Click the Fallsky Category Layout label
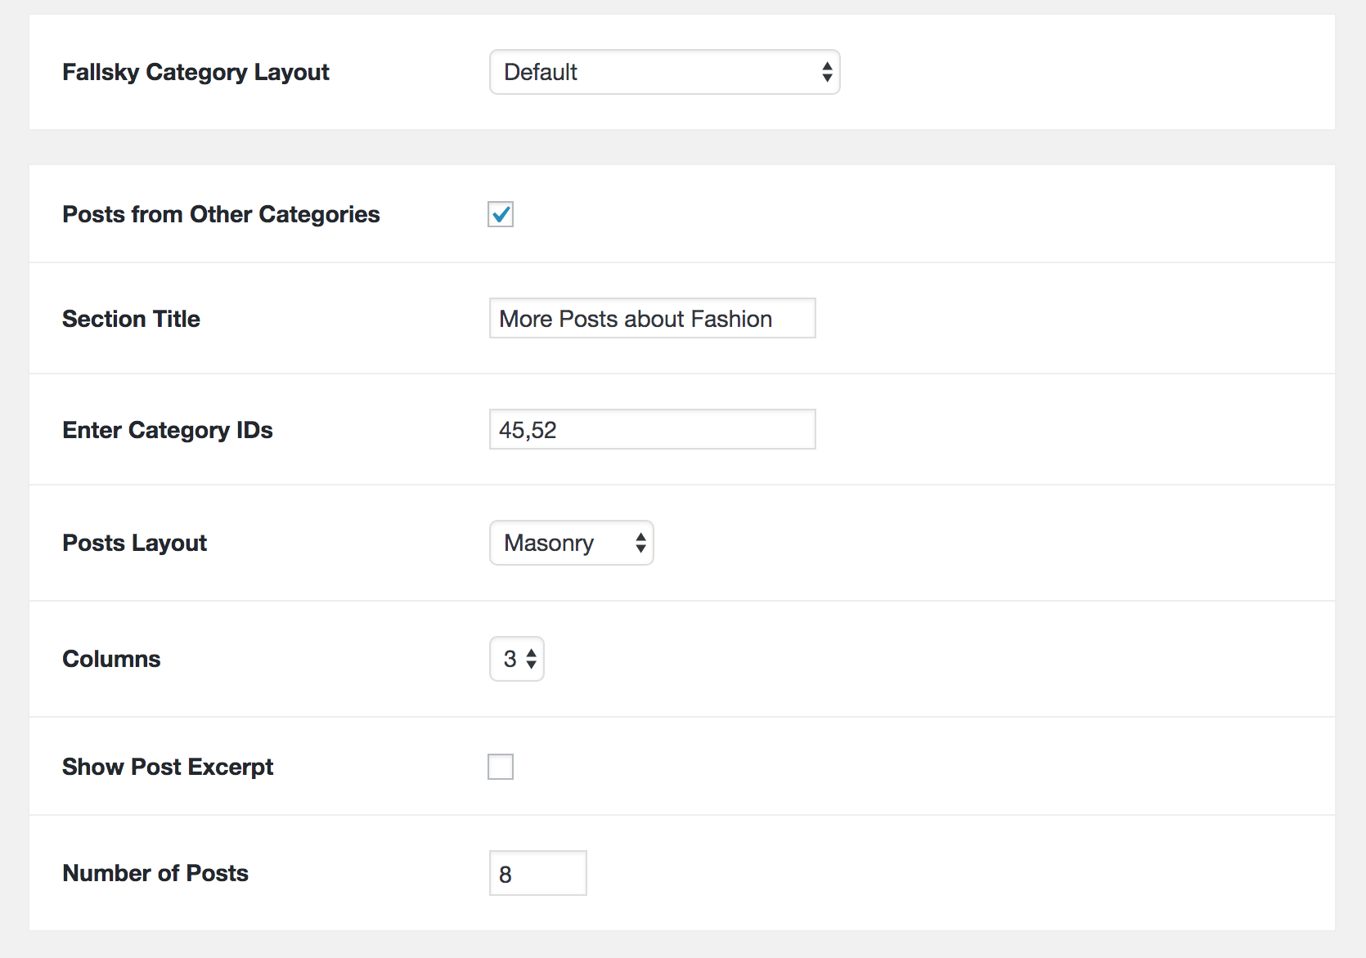 click(x=195, y=72)
